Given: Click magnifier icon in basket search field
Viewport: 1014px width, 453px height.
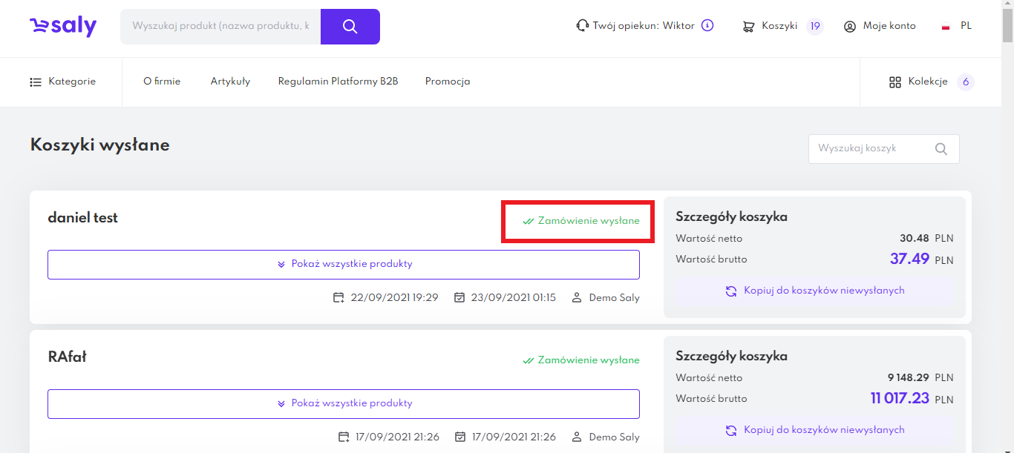Looking at the screenshot, I should point(941,149).
